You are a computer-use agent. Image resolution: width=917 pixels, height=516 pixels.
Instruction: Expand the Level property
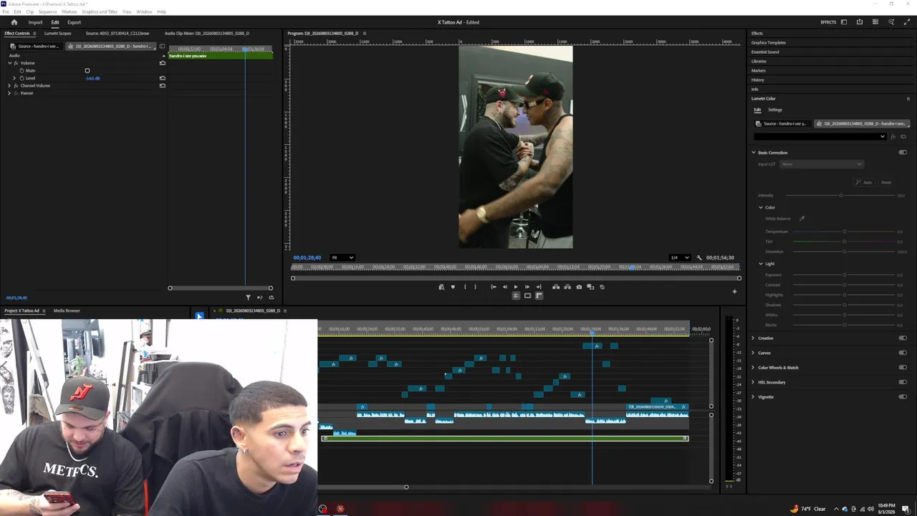tap(14, 78)
